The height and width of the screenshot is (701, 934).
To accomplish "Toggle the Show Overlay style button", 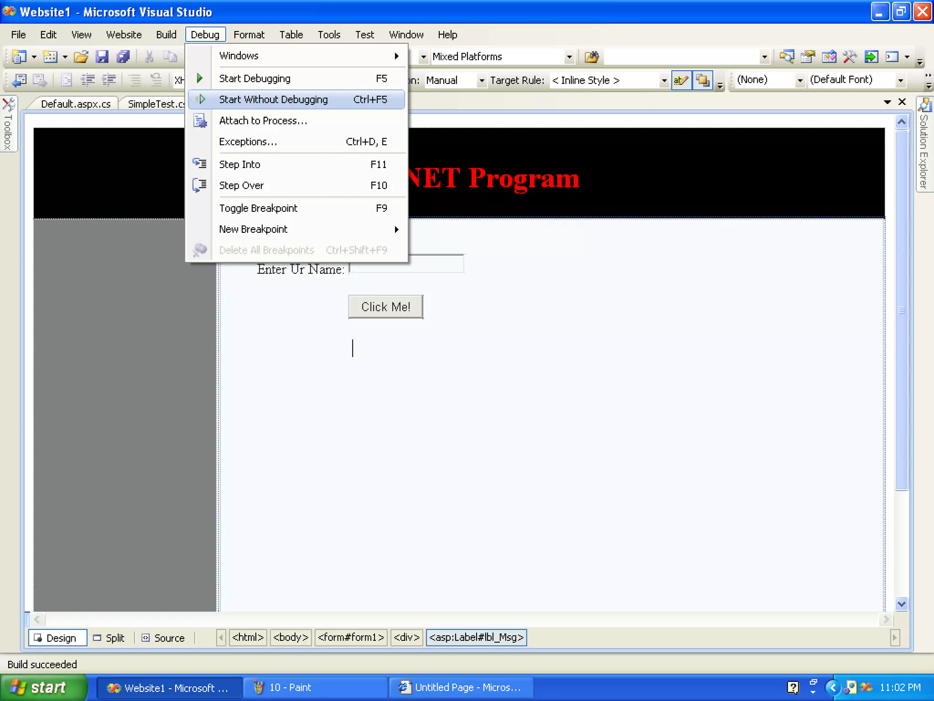I will click(703, 80).
